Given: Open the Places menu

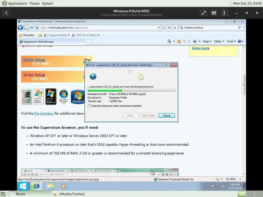Looking at the screenshot, I should click(x=35, y=3).
